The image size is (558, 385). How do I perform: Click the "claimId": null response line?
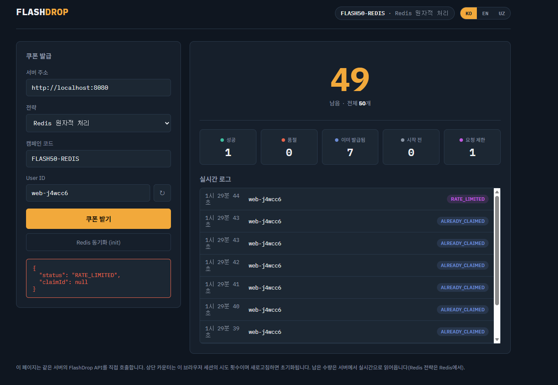63,282
